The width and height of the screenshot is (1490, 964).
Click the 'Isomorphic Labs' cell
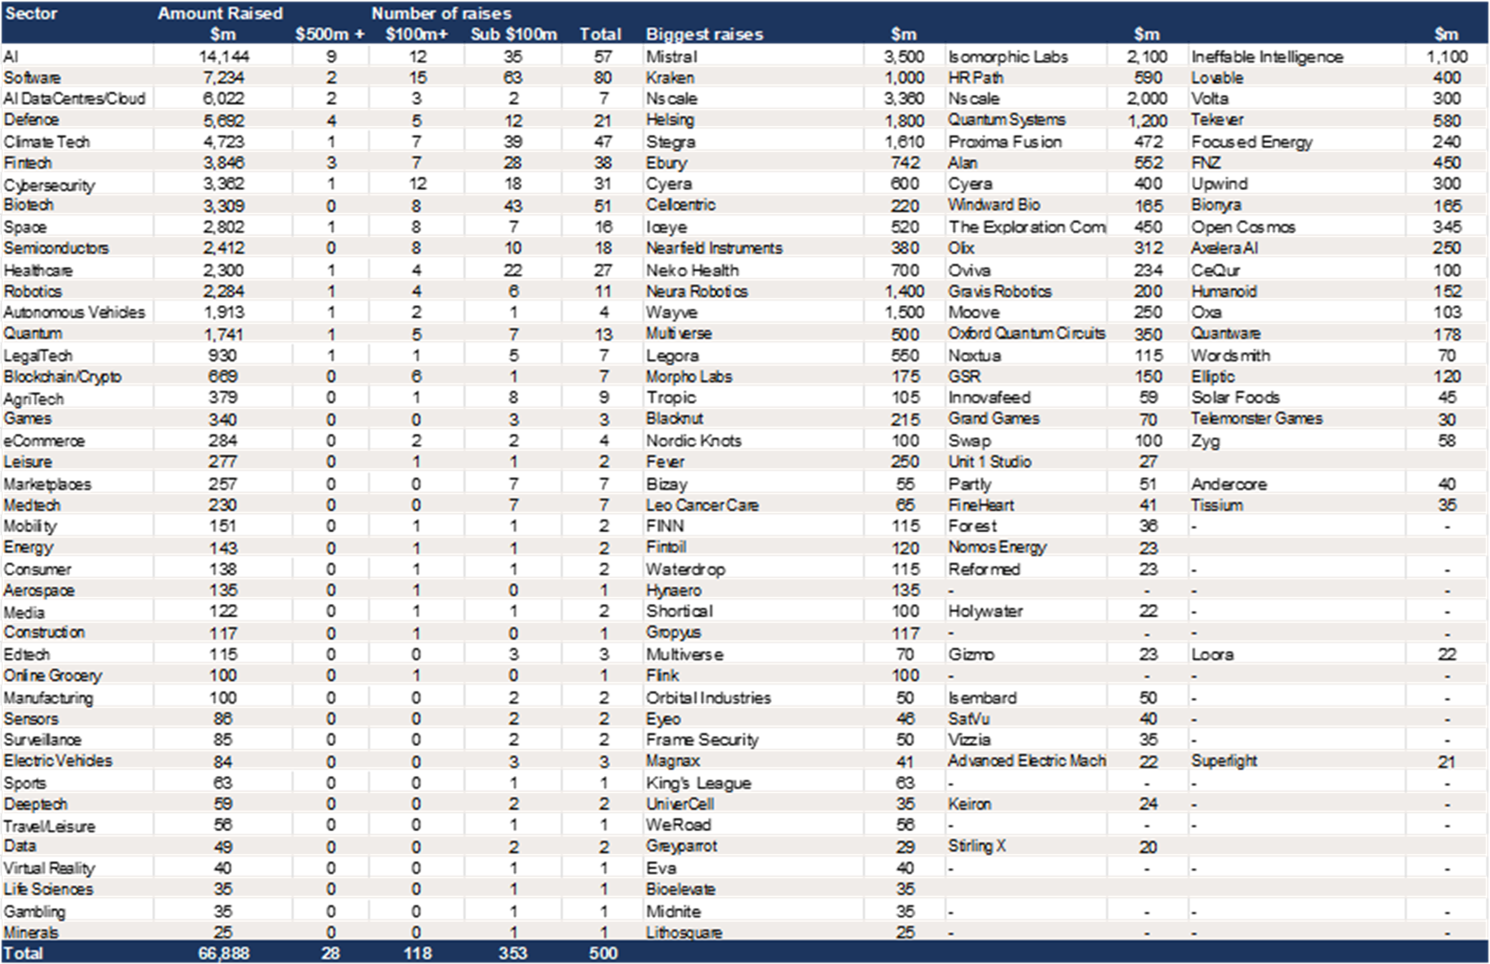tap(1008, 56)
